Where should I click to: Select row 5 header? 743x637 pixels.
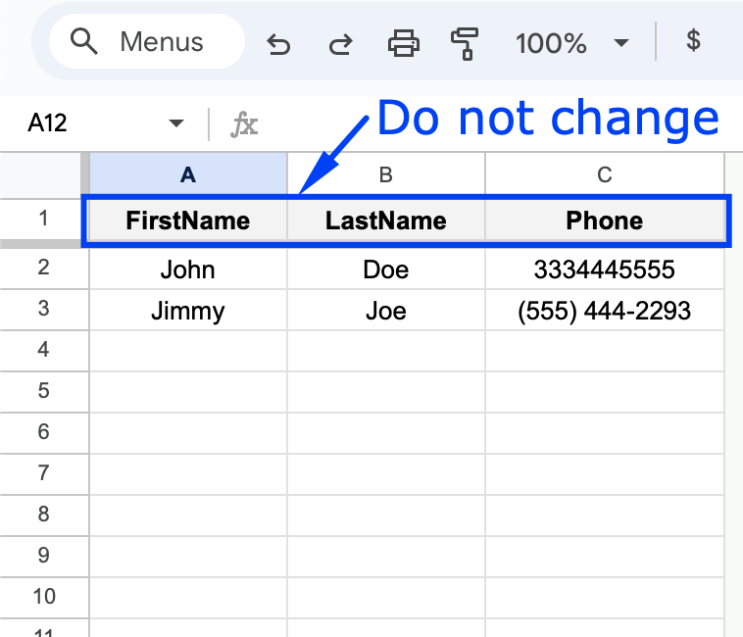point(43,391)
